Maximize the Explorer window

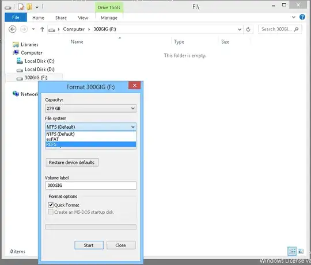(284, 5)
